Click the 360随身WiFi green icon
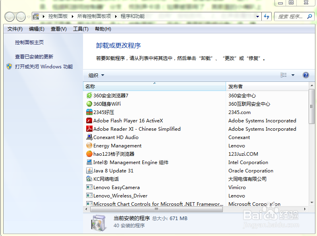The width and height of the screenshot is (317, 236). tap(89, 104)
